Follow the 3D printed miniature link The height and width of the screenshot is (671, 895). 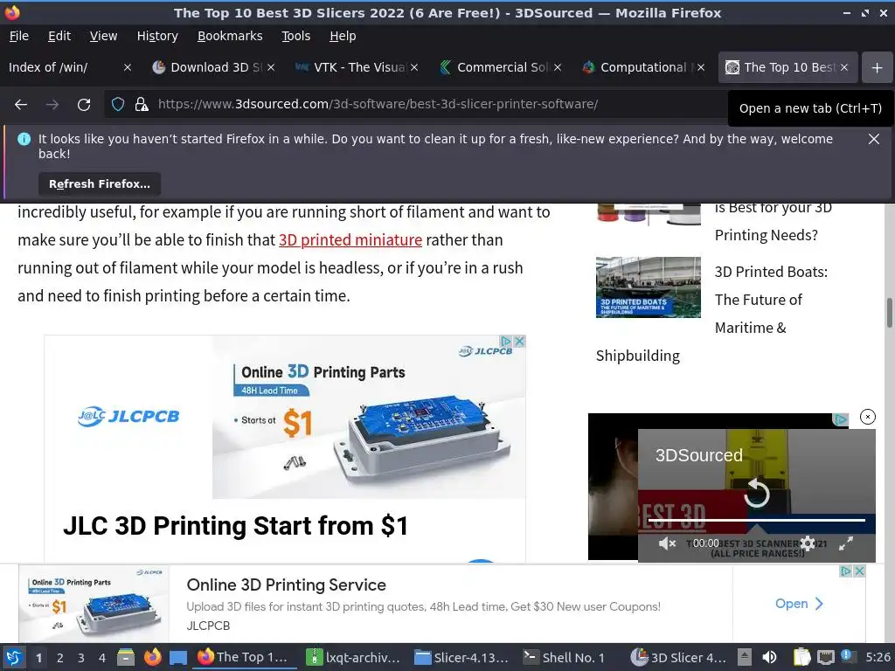point(350,240)
